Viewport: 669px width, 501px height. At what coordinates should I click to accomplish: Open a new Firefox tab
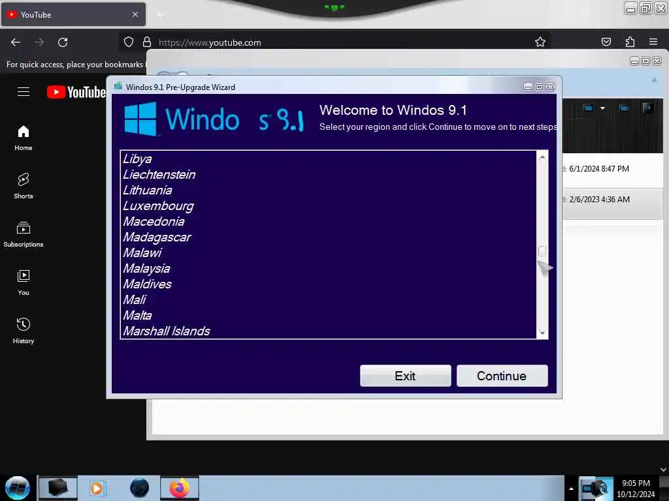coord(160,15)
